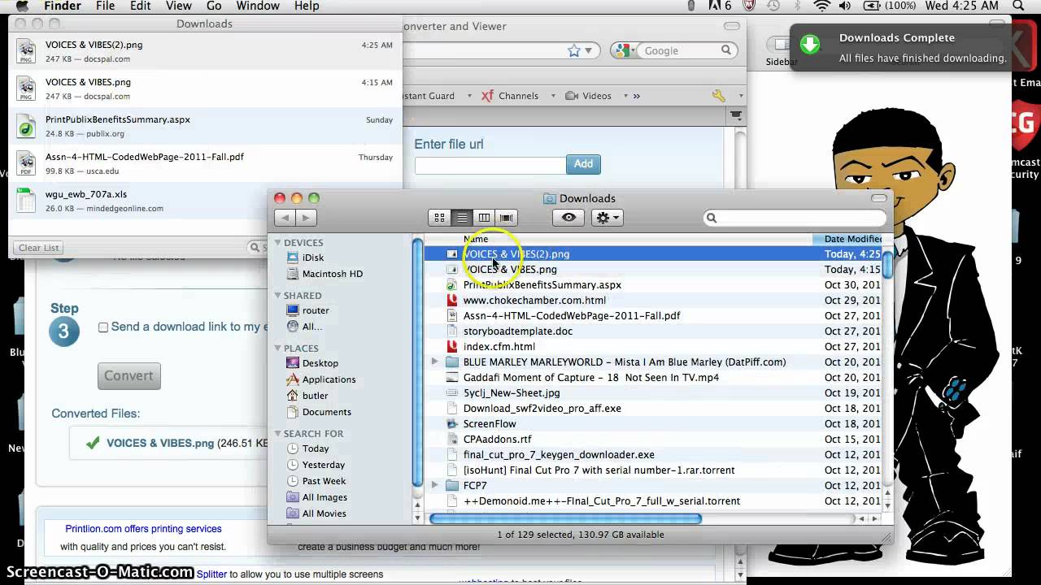Screen dimensions: 1041x585
Task: Open the File menu
Action: click(106, 6)
